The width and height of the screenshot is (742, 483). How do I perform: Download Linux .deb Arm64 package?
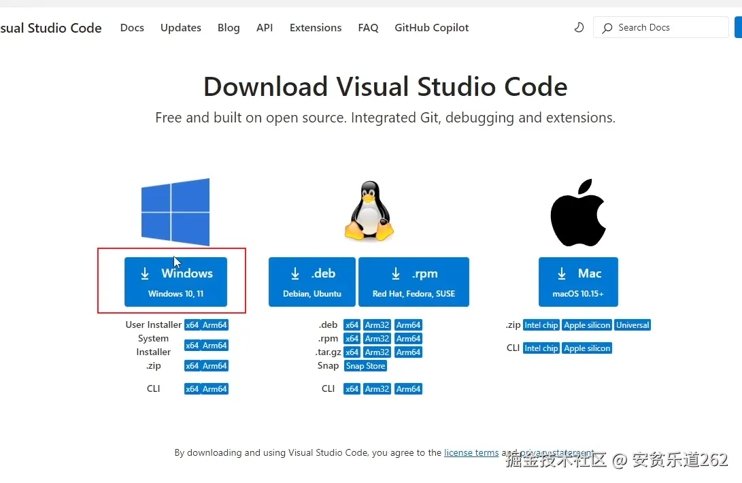(x=408, y=325)
